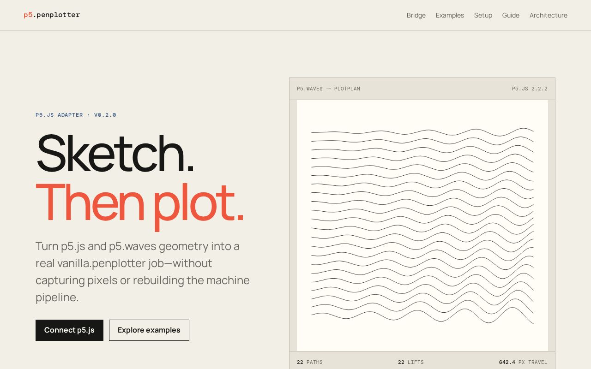Screen dimensions: 591x369
Task: Open the Examples nav link
Action: 450,15
